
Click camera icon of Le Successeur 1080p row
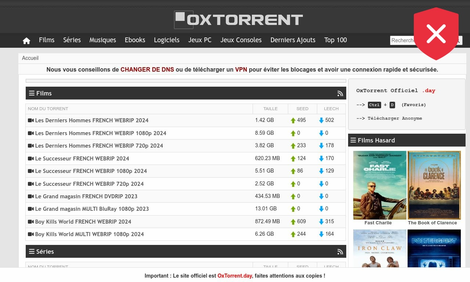point(31,171)
